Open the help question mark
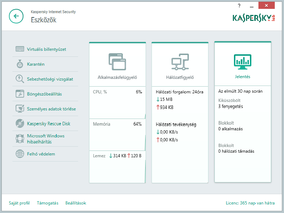The image size is (284, 213). coord(239,6)
